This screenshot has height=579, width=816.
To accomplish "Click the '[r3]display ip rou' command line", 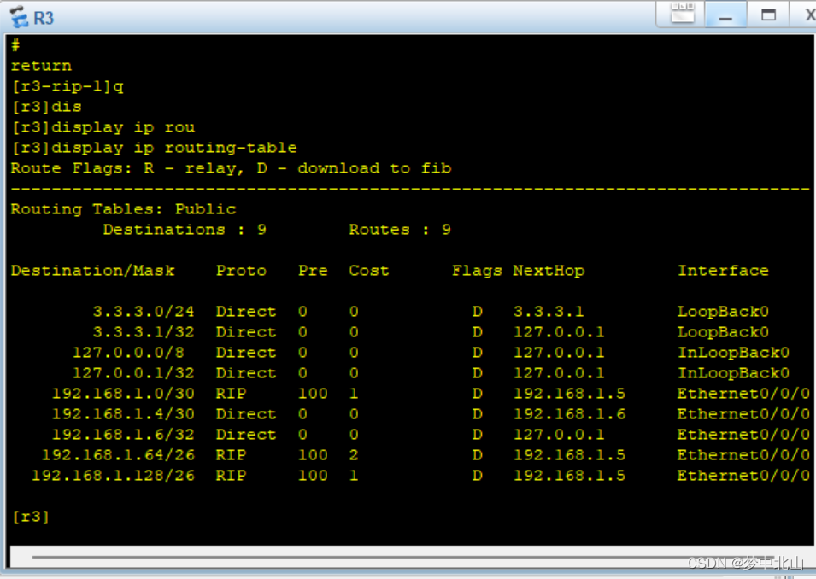I will coord(103,127).
